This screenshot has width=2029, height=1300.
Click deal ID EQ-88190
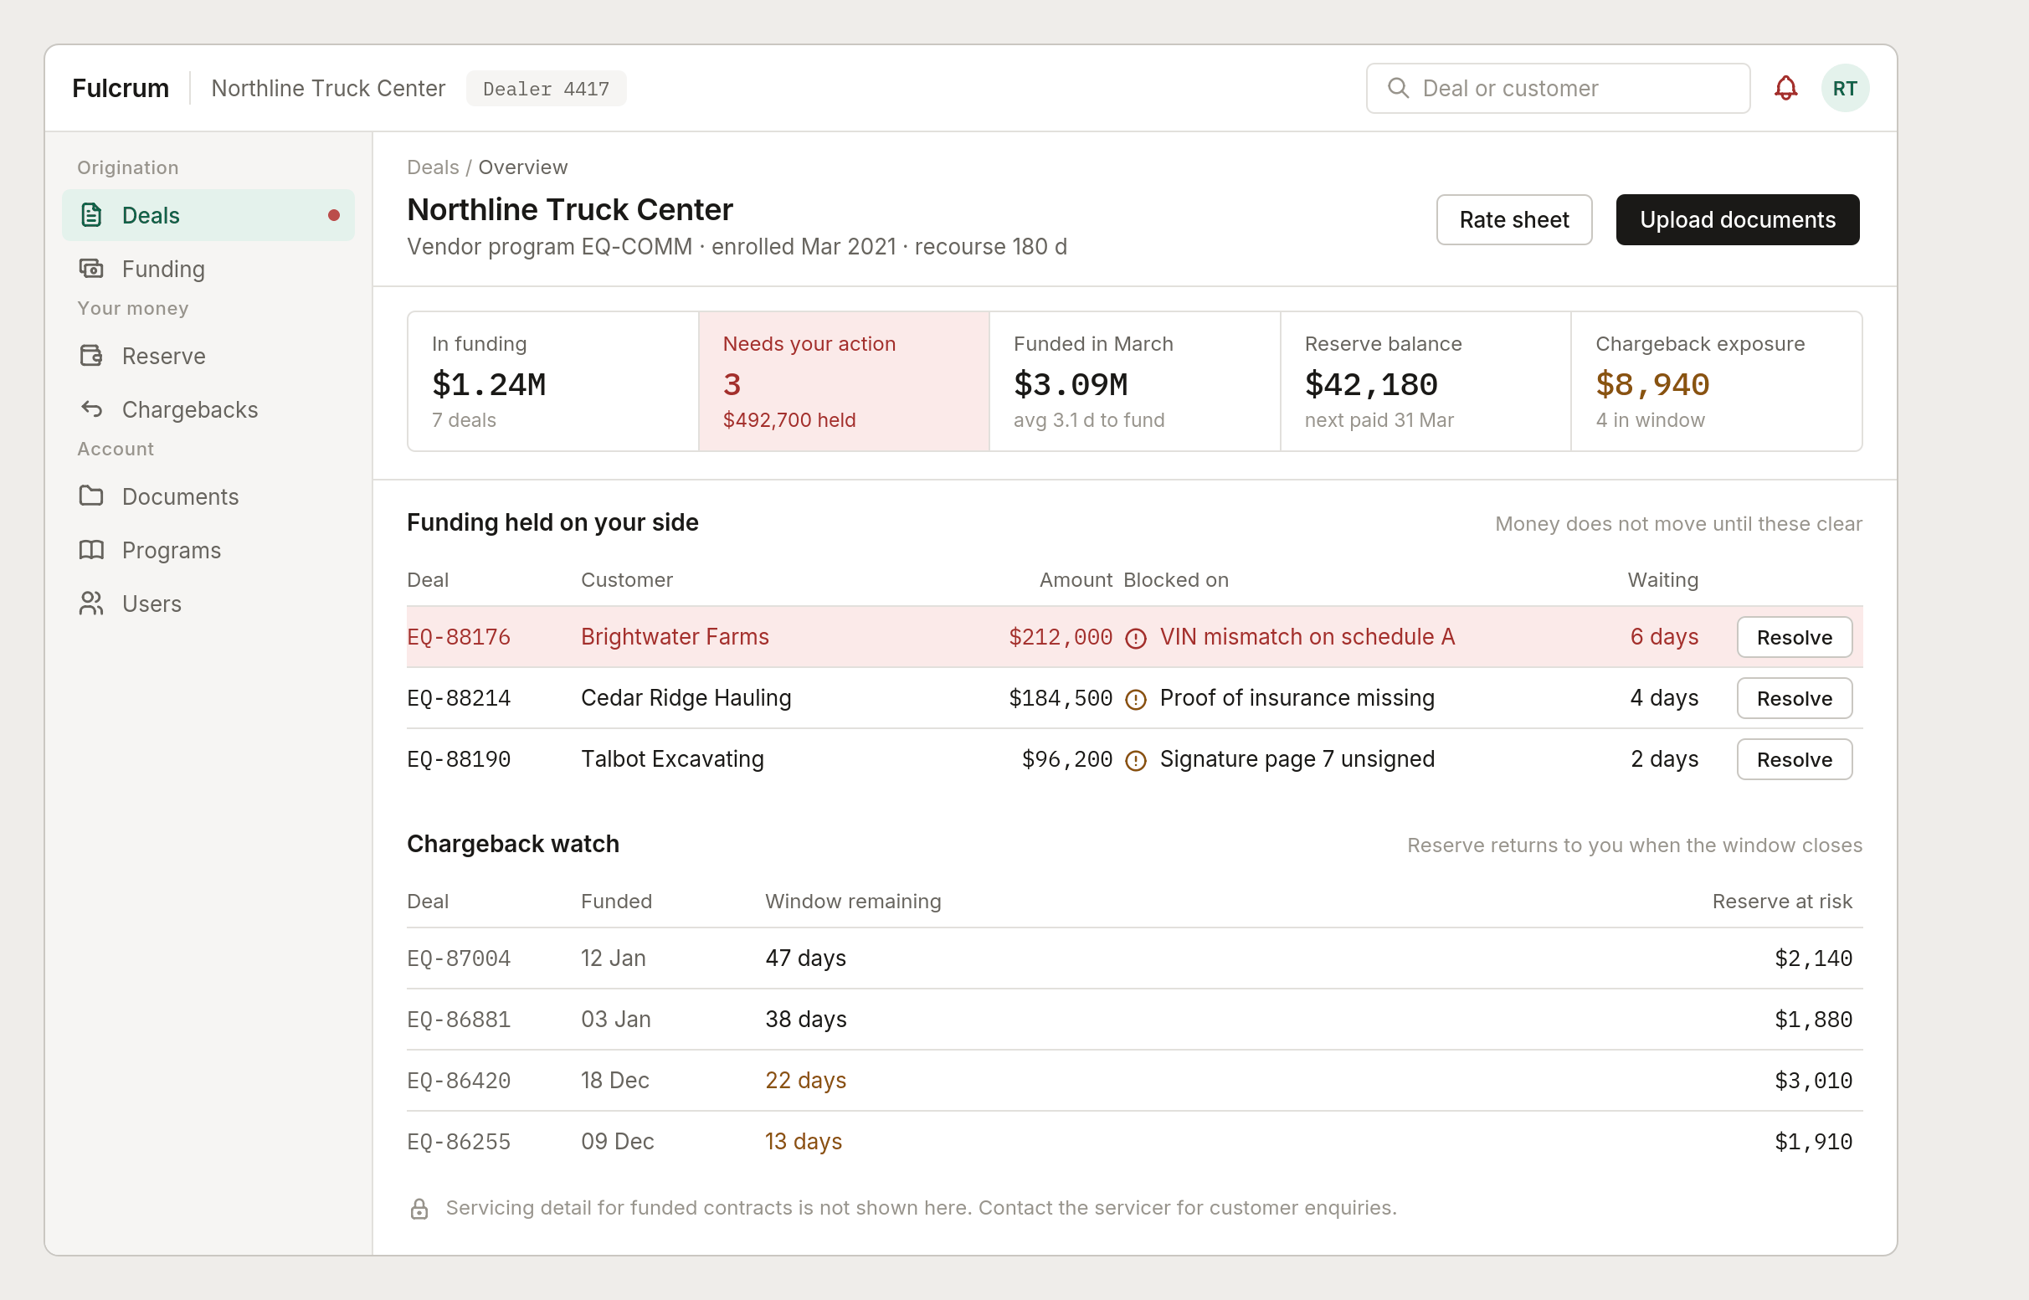tap(459, 759)
